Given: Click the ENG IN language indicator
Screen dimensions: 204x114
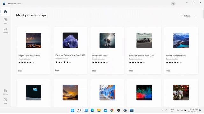Looking at the screenshot, I should point(172,111).
